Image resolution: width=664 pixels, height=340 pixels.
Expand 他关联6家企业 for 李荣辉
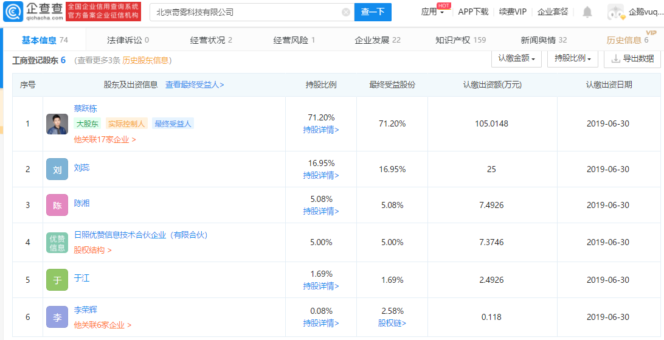pyautogui.click(x=103, y=325)
